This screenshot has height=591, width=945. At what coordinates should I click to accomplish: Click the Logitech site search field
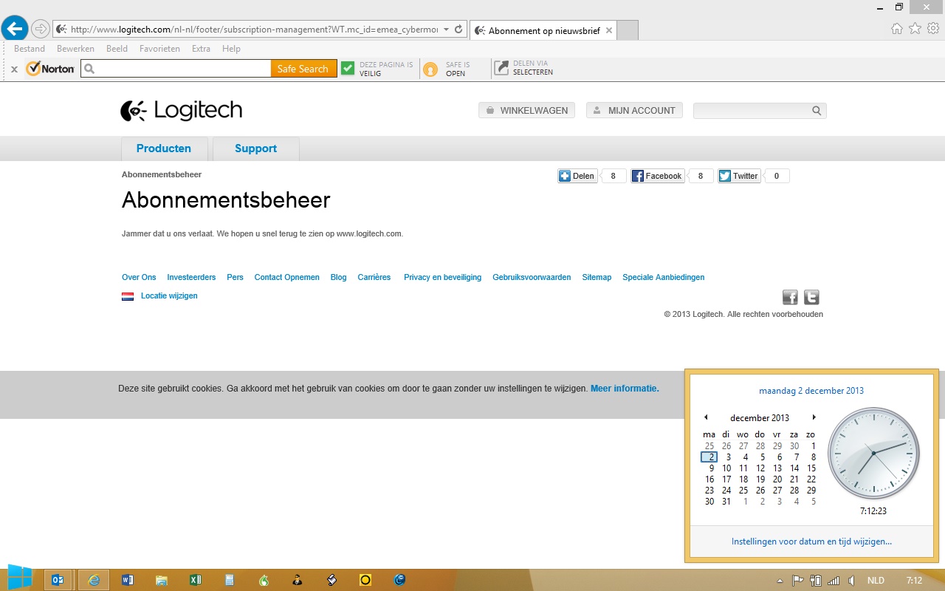coord(752,111)
